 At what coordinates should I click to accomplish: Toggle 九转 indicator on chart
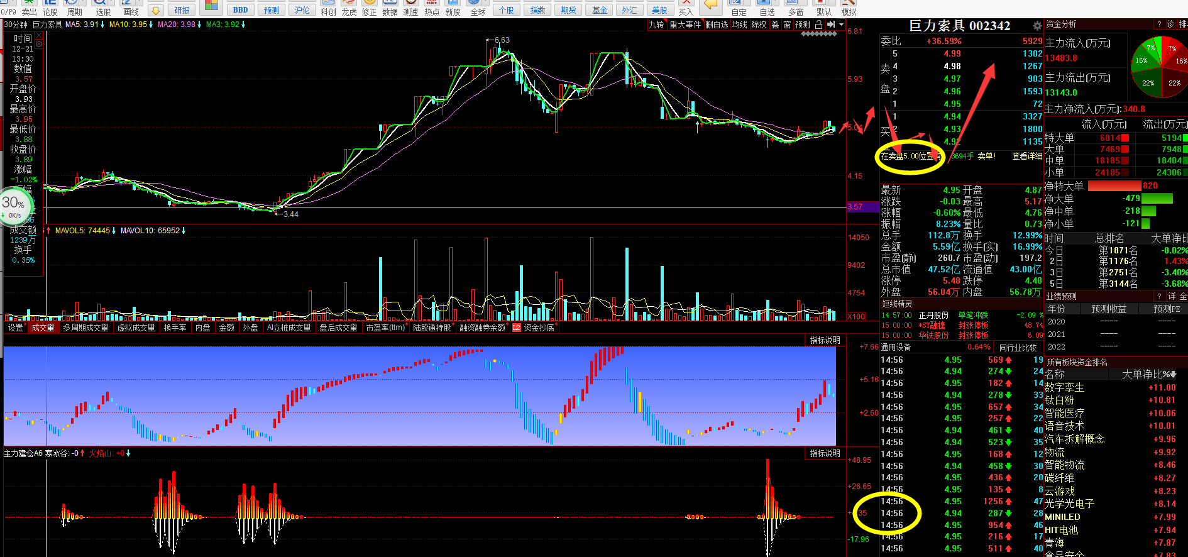tap(656, 25)
